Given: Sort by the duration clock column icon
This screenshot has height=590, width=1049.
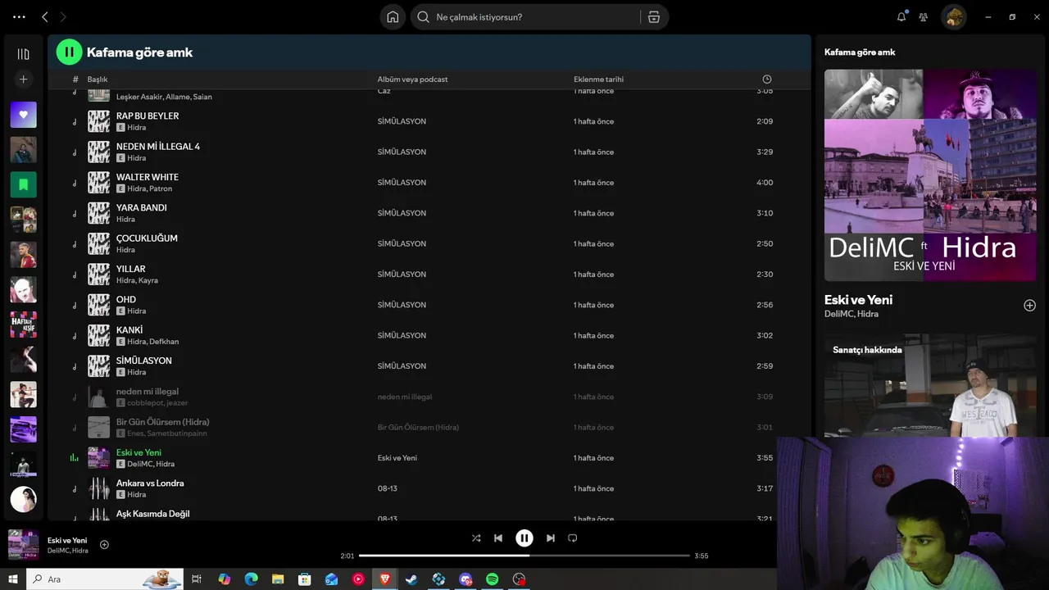Looking at the screenshot, I should (x=767, y=79).
